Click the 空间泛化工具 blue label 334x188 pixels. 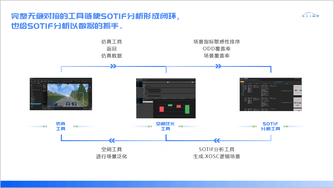(x=166, y=126)
